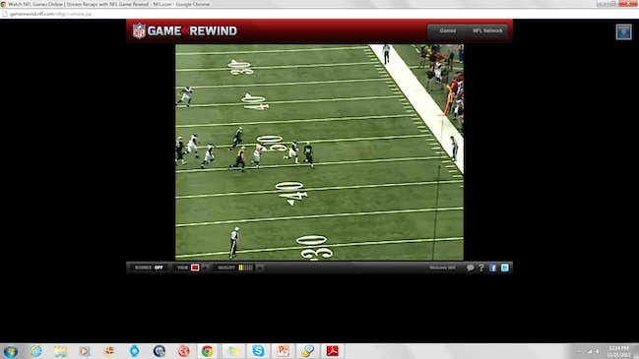
Task: Share on Facebook icon
Action: [492, 268]
